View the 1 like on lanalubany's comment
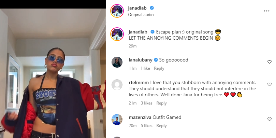The height and width of the screenshot is (138, 276). (145, 68)
